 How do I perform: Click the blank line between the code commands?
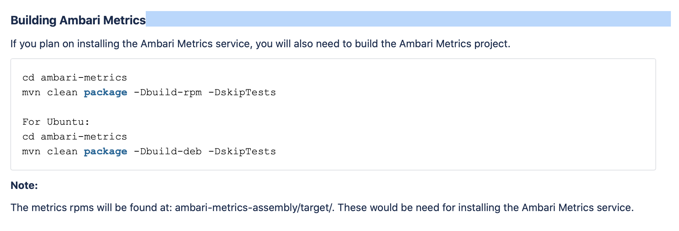pyautogui.click(x=148, y=107)
